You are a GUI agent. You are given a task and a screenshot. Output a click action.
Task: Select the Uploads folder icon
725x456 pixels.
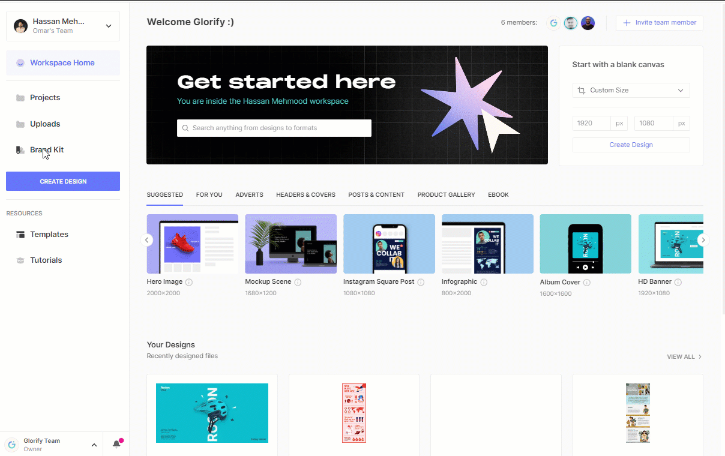pos(20,124)
